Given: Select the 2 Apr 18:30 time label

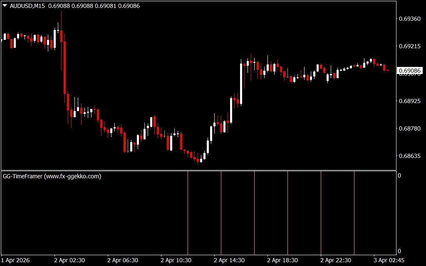Looking at the screenshot, I should click(x=282, y=260).
